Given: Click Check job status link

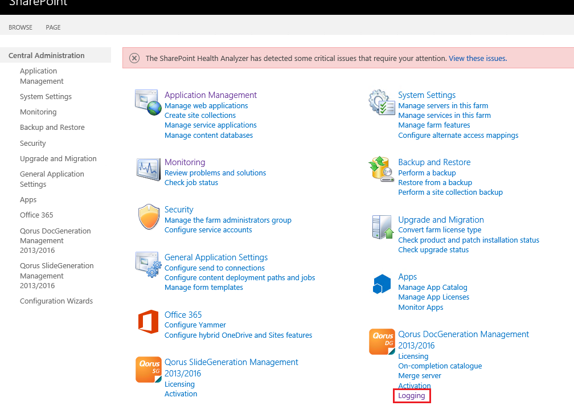Looking at the screenshot, I should (191, 183).
